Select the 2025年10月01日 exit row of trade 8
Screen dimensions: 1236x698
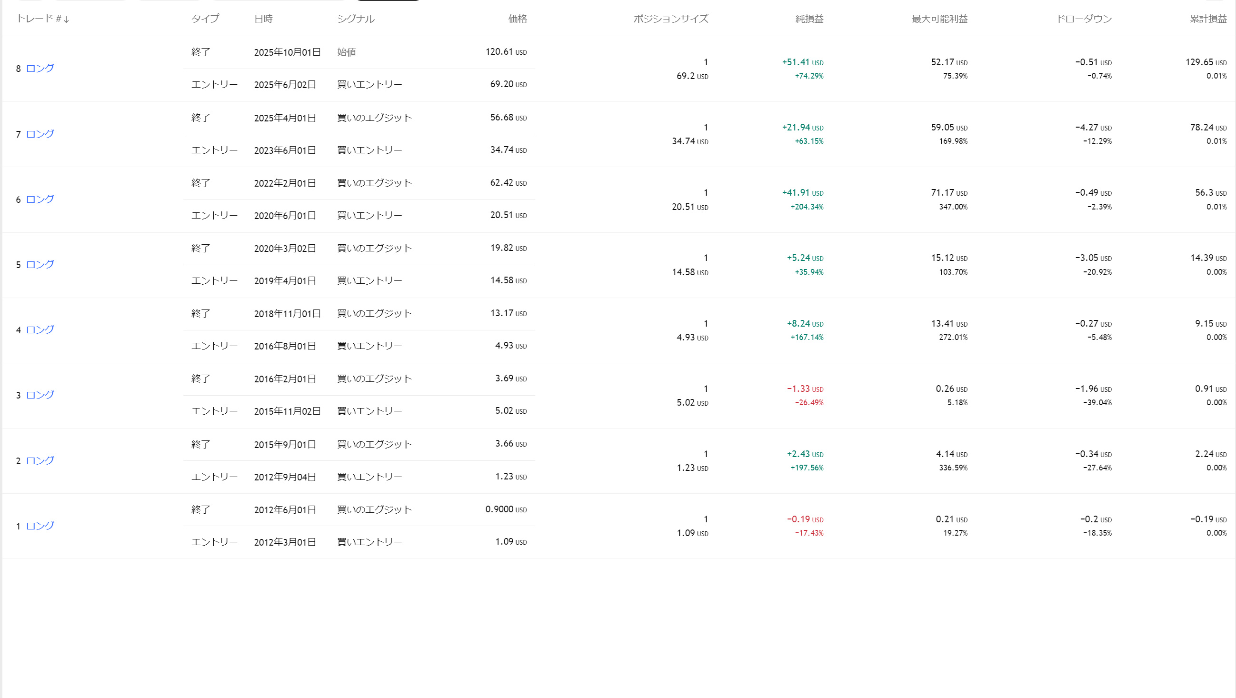287,52
